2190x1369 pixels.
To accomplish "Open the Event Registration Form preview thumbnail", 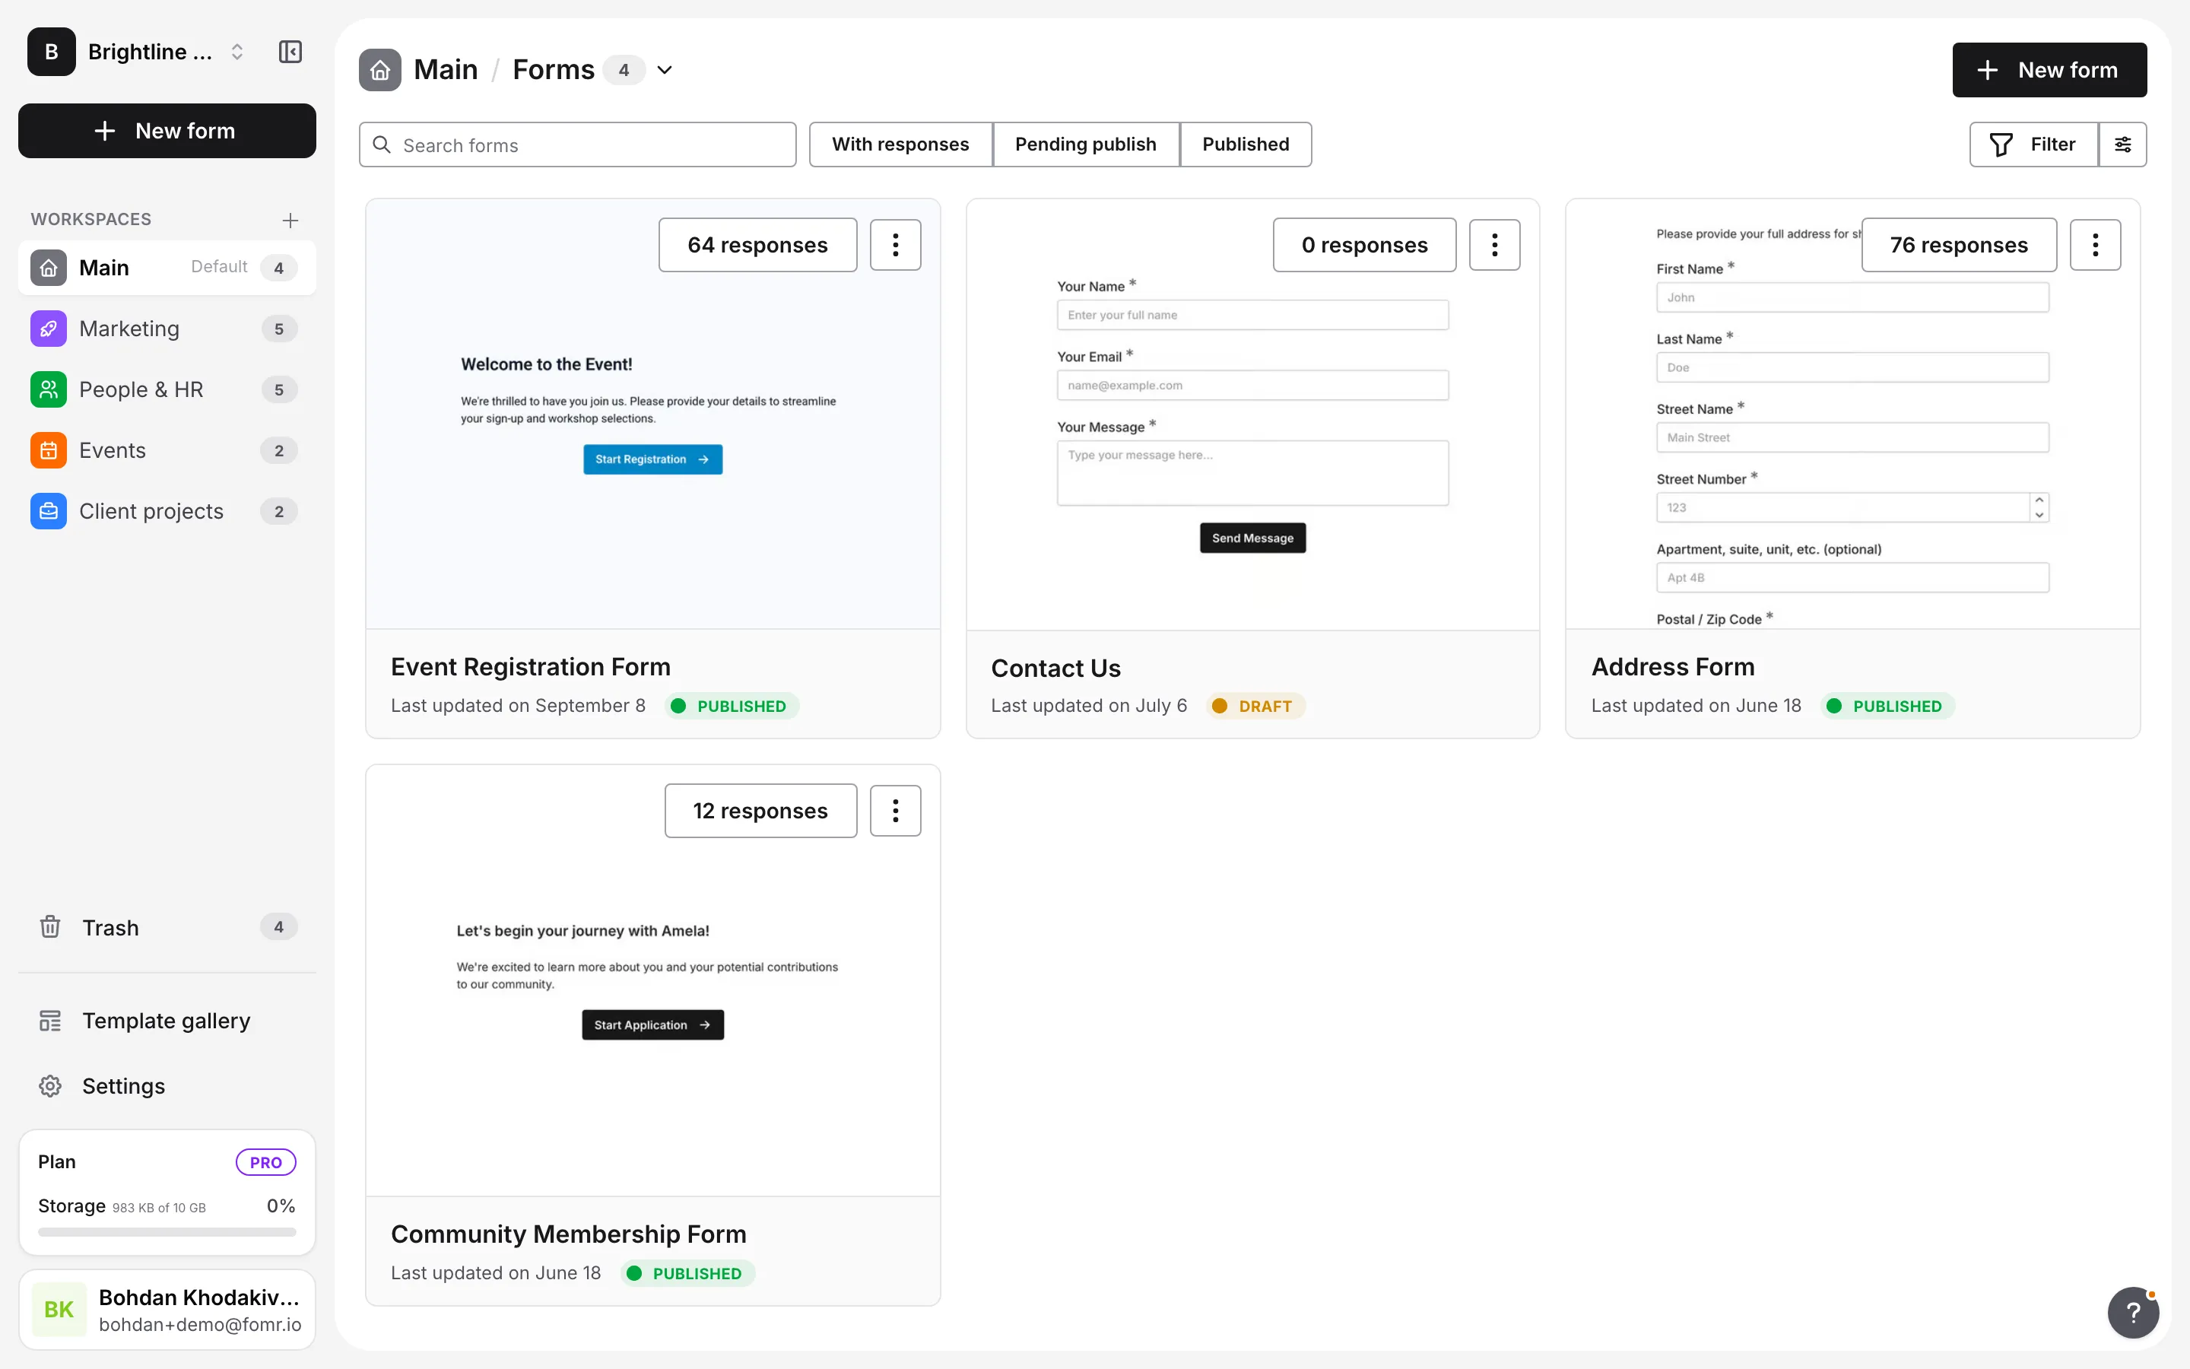I will point(652,414).
